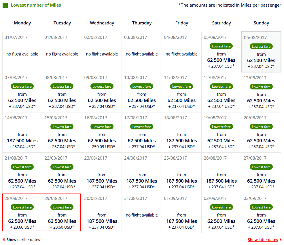Click the Lowest fare badge on 29/08/2017

point(62,207)
